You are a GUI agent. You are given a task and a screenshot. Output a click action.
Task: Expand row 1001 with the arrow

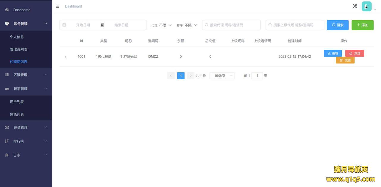(x=66, y=57)
